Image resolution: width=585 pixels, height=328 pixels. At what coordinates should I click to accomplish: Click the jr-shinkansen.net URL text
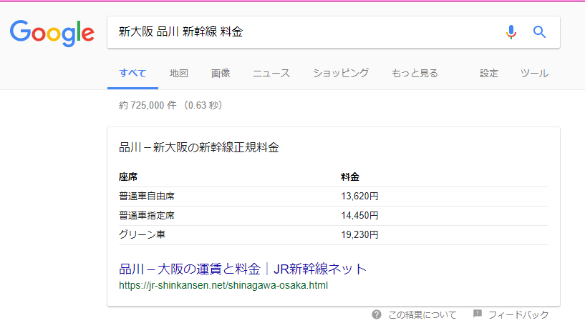(223, 286)
